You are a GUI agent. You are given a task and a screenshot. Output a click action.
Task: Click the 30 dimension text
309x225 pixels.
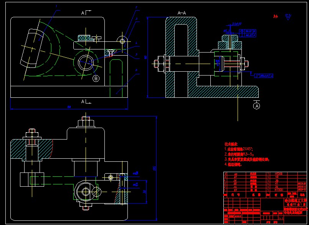pyautogui.click(x=144, y=191)
